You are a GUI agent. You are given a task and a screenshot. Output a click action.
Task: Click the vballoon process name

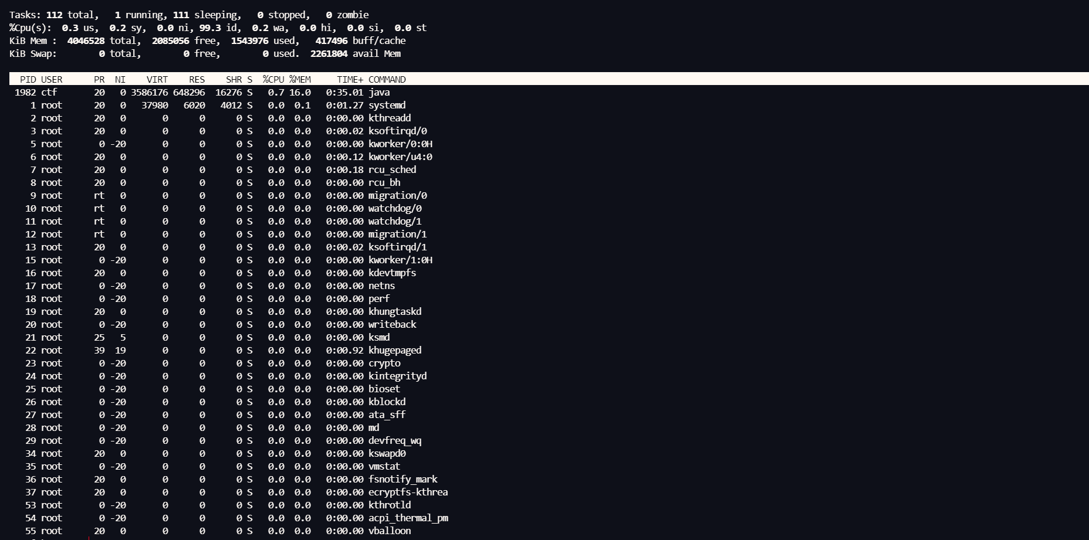pyautogui.click(x=389, y=531)
